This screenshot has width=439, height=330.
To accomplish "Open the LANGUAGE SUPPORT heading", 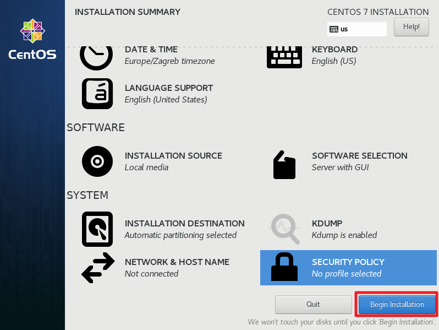I will pyautogui.click(x=169, y=88).
